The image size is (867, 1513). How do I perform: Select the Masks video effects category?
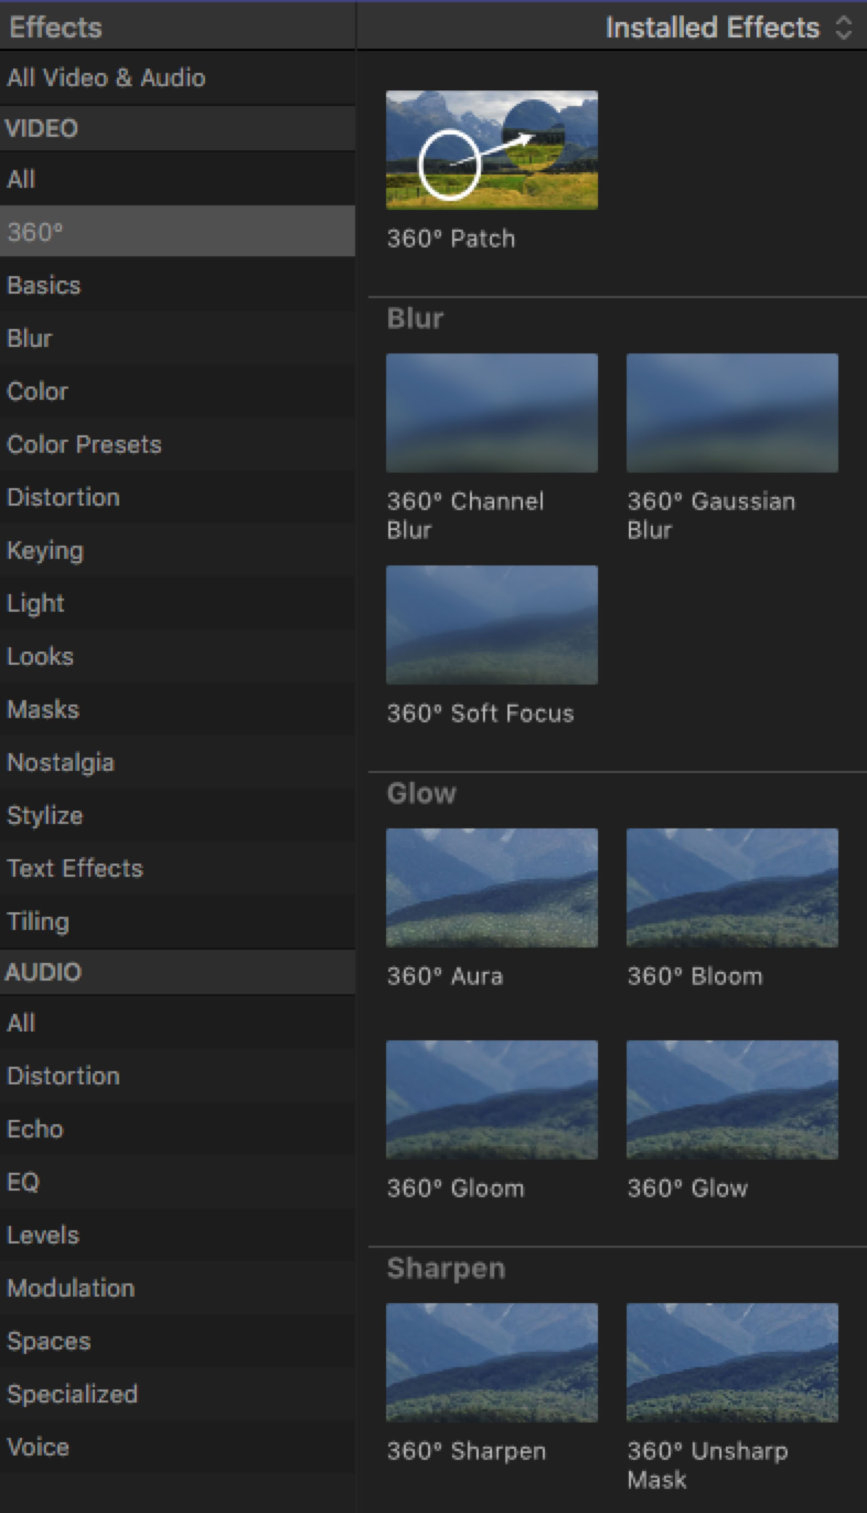coord(43,709)
